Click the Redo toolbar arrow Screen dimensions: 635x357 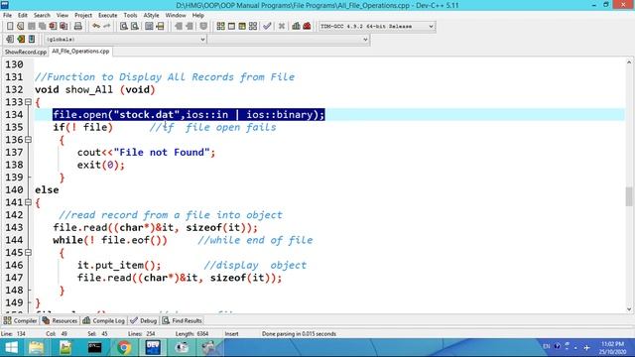pyautogui.click(x=107, y=27)
